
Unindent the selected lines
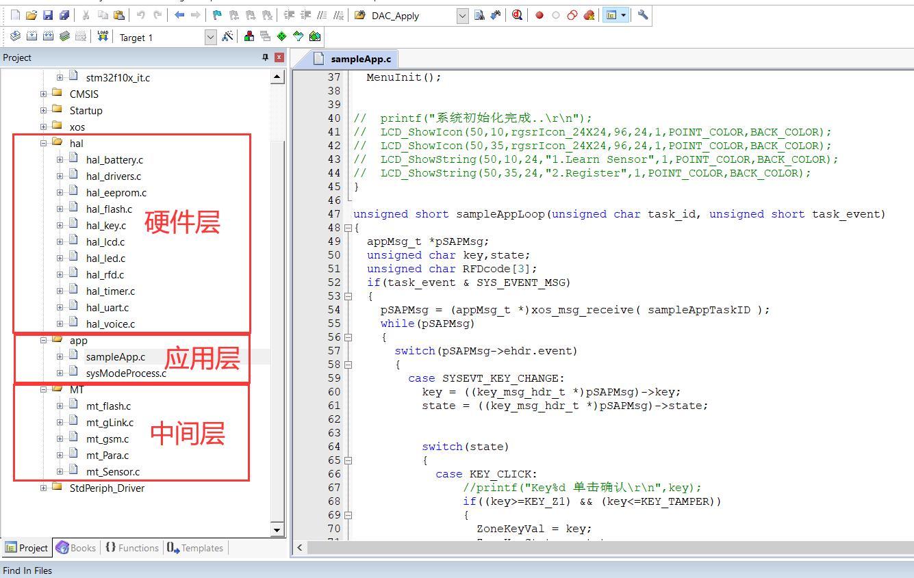coord(305,15)
